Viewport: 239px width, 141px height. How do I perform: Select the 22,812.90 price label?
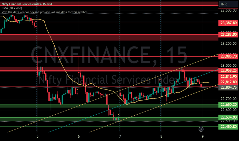[x=228, y=76]
